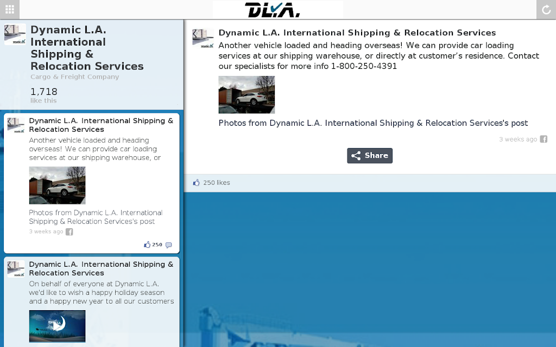
Task: Click Facebook icon beside detail panel timestamp
Action: [544, 139]
